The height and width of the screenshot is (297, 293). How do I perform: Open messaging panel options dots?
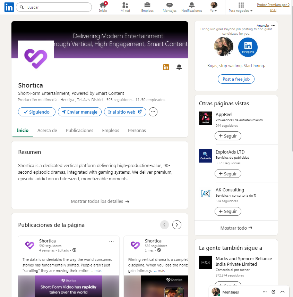point(265,292)
